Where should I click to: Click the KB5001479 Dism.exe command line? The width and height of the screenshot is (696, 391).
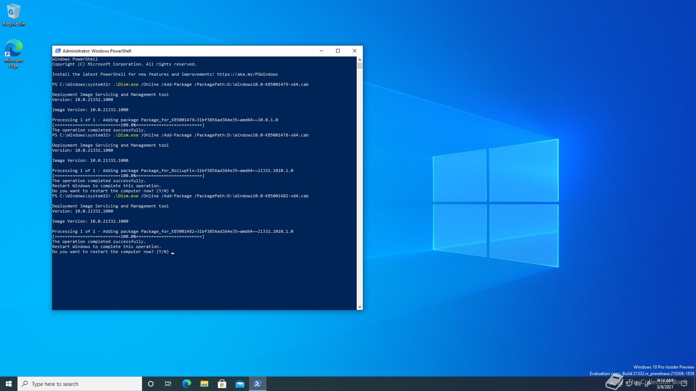click(x=180, y=84)
